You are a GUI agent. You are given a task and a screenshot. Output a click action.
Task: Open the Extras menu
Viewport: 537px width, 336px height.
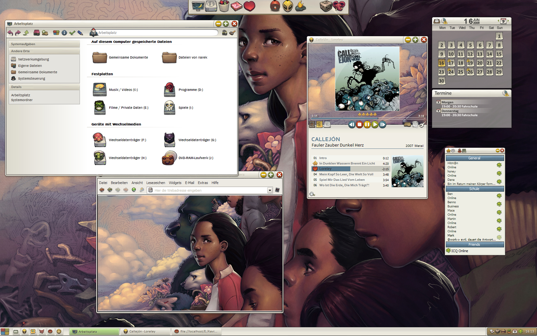[203, 183]
